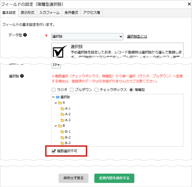Click the A-1 folder icon
This screenshot has width=192, height=187.
click(63, 108)
